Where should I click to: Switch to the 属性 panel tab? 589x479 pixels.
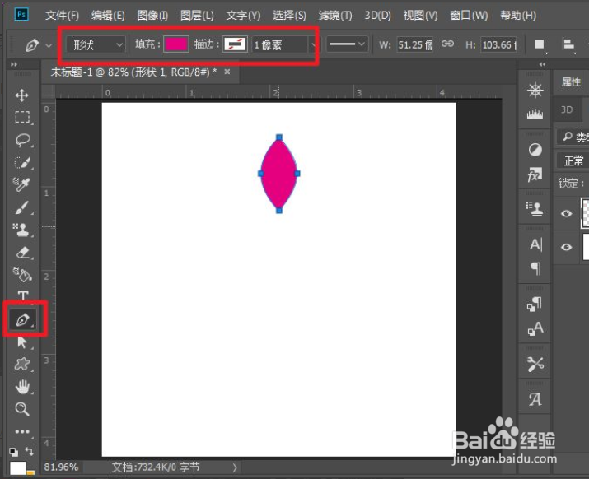[x=571, y=81]
